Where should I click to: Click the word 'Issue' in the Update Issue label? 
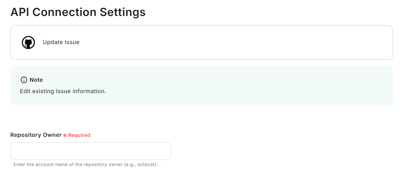(72, 42)
